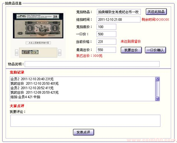Confirm buy-now with 一口价确认 button
Viewport: 177px width, 143px height.
coord(155,50)
